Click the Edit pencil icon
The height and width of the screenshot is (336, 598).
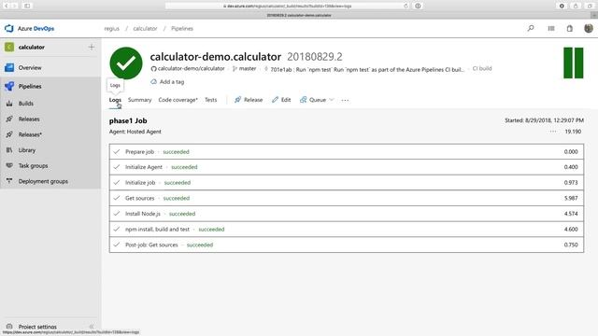pos(275,100)
